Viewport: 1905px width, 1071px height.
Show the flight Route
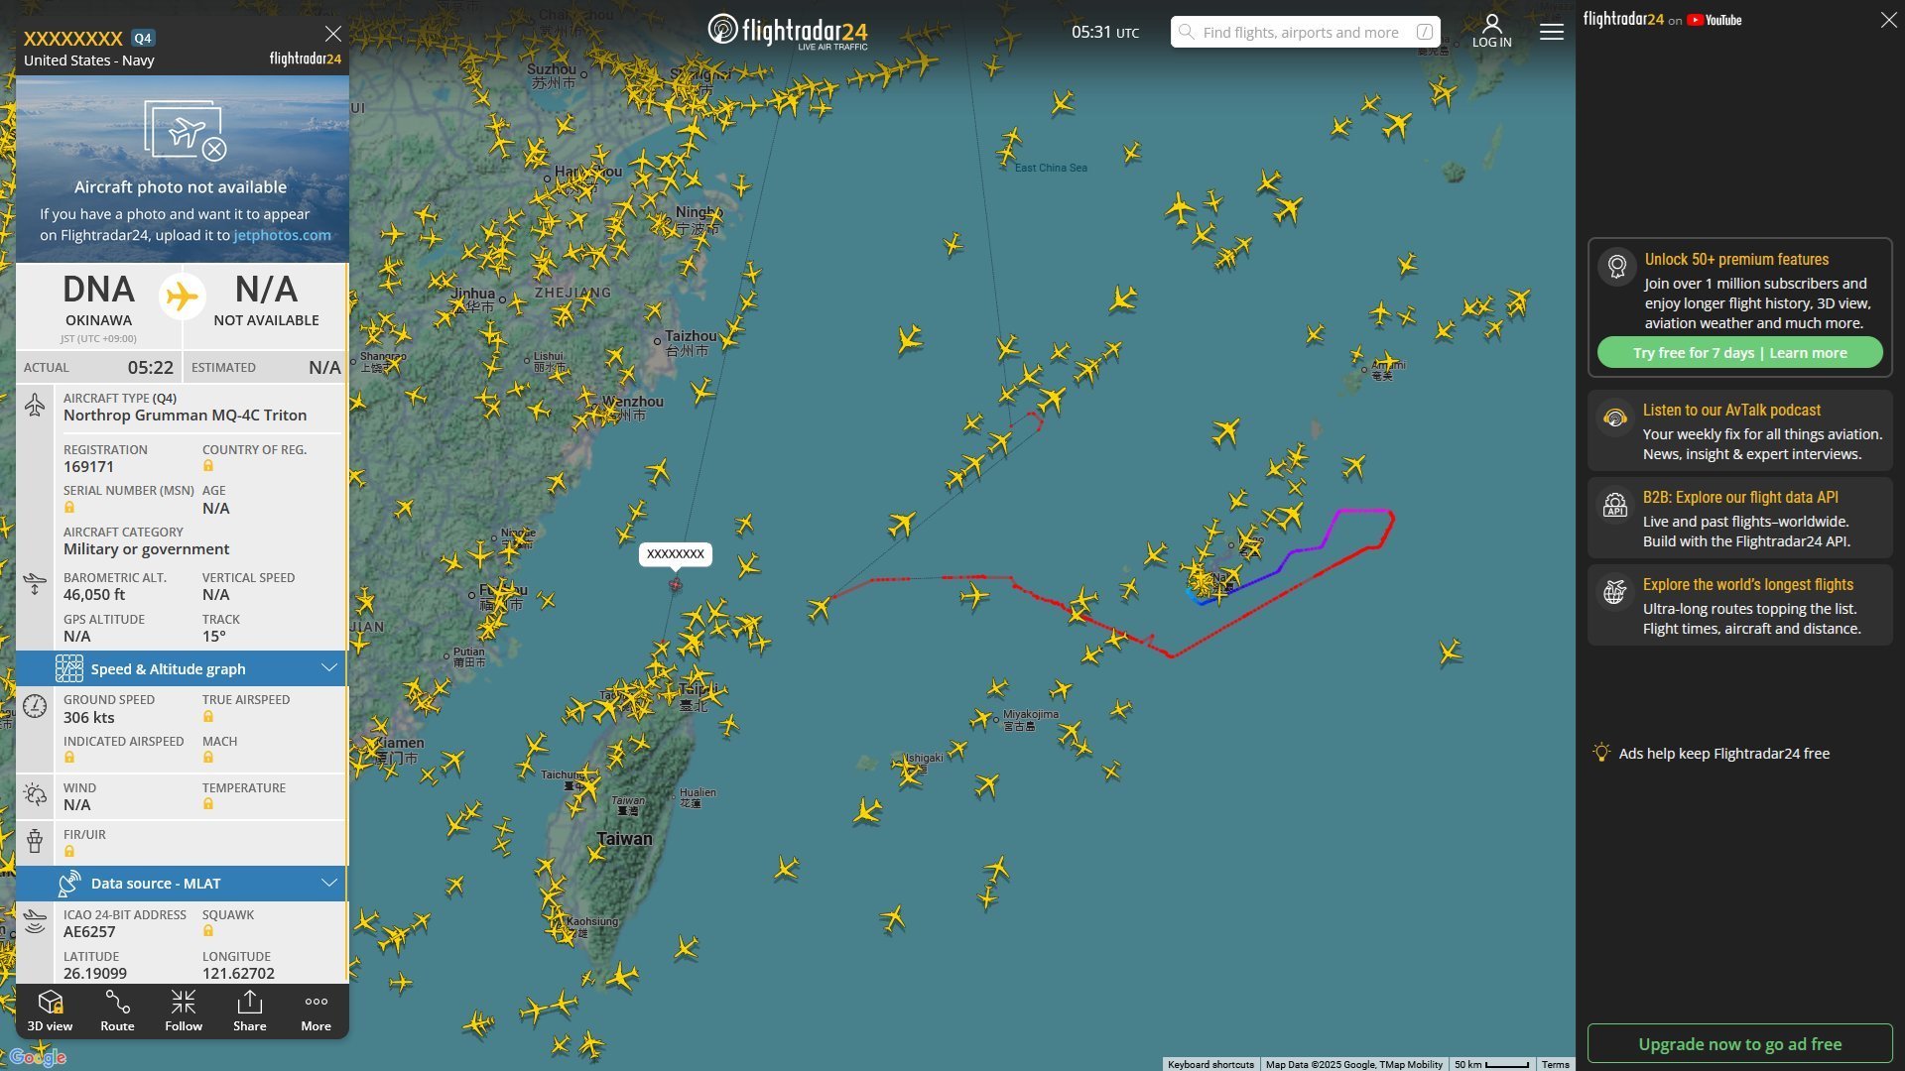tap(117, 1011)
